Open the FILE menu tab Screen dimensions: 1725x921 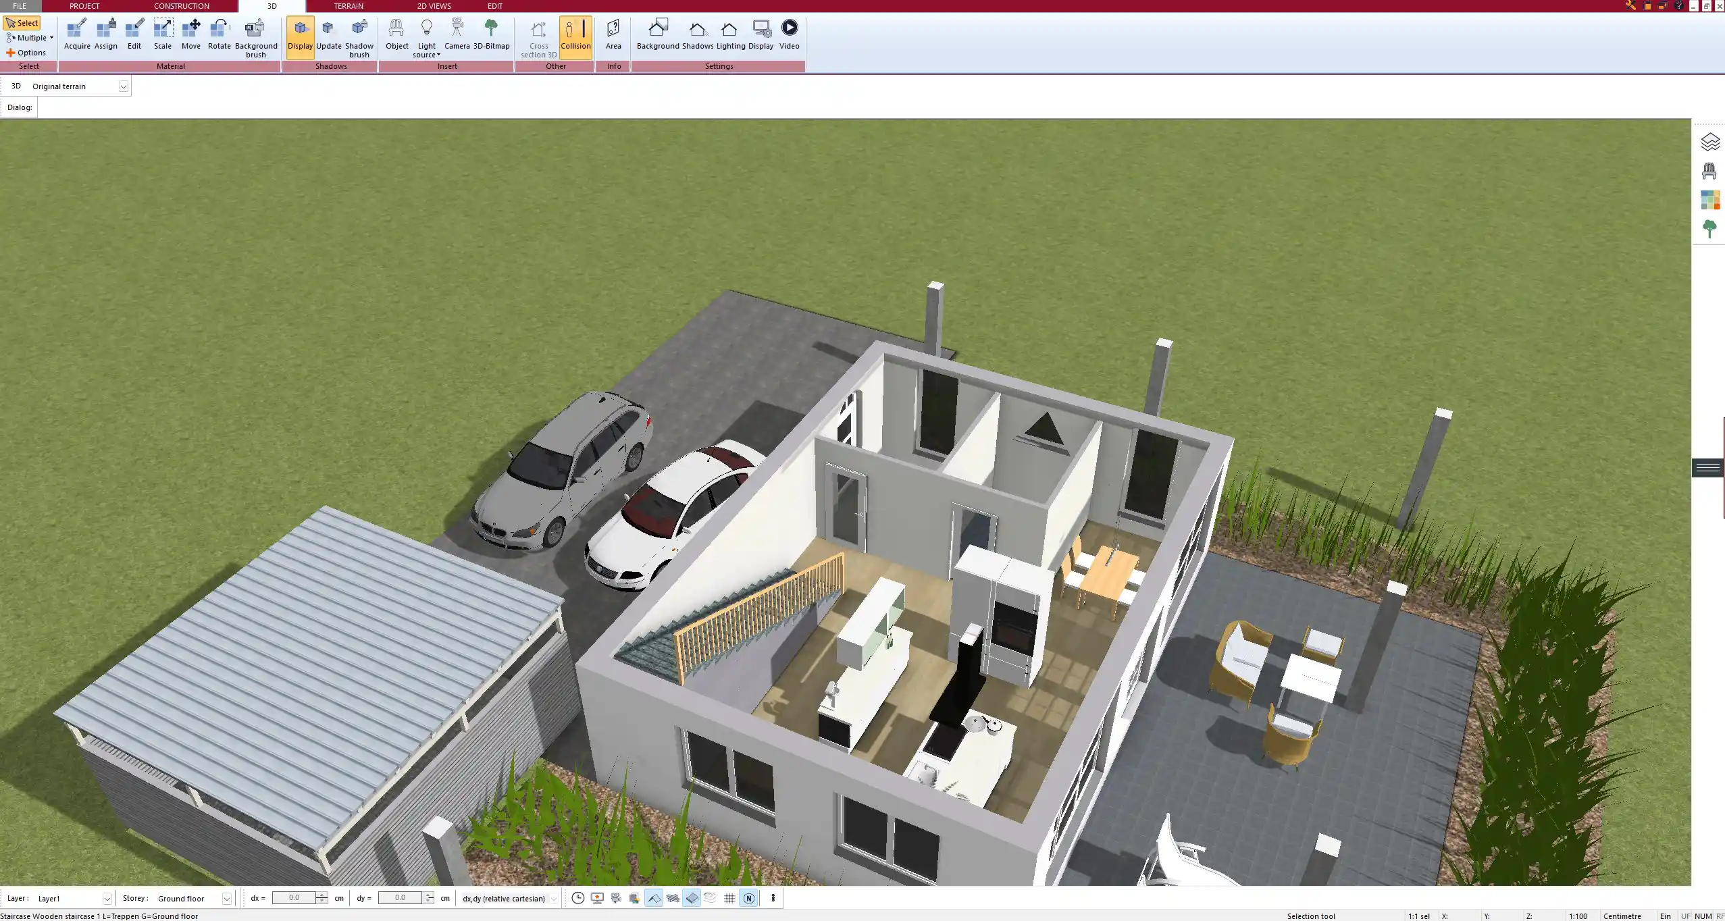(20, 6)
